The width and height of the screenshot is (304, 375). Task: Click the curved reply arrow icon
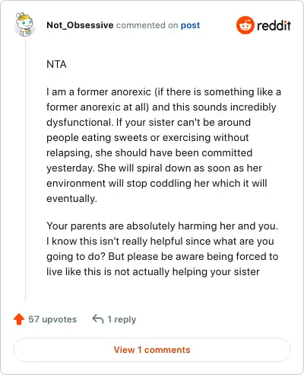pyautogui.click(x=98, y=319)
